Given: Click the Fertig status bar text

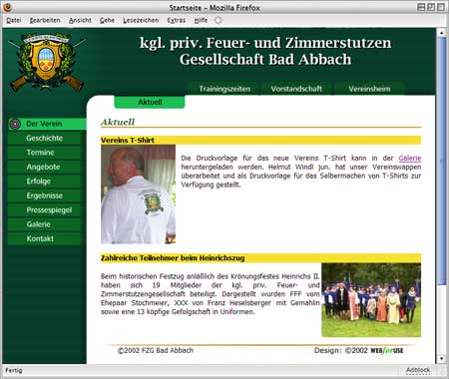Looking at the screenshot, I should point(14,370).
